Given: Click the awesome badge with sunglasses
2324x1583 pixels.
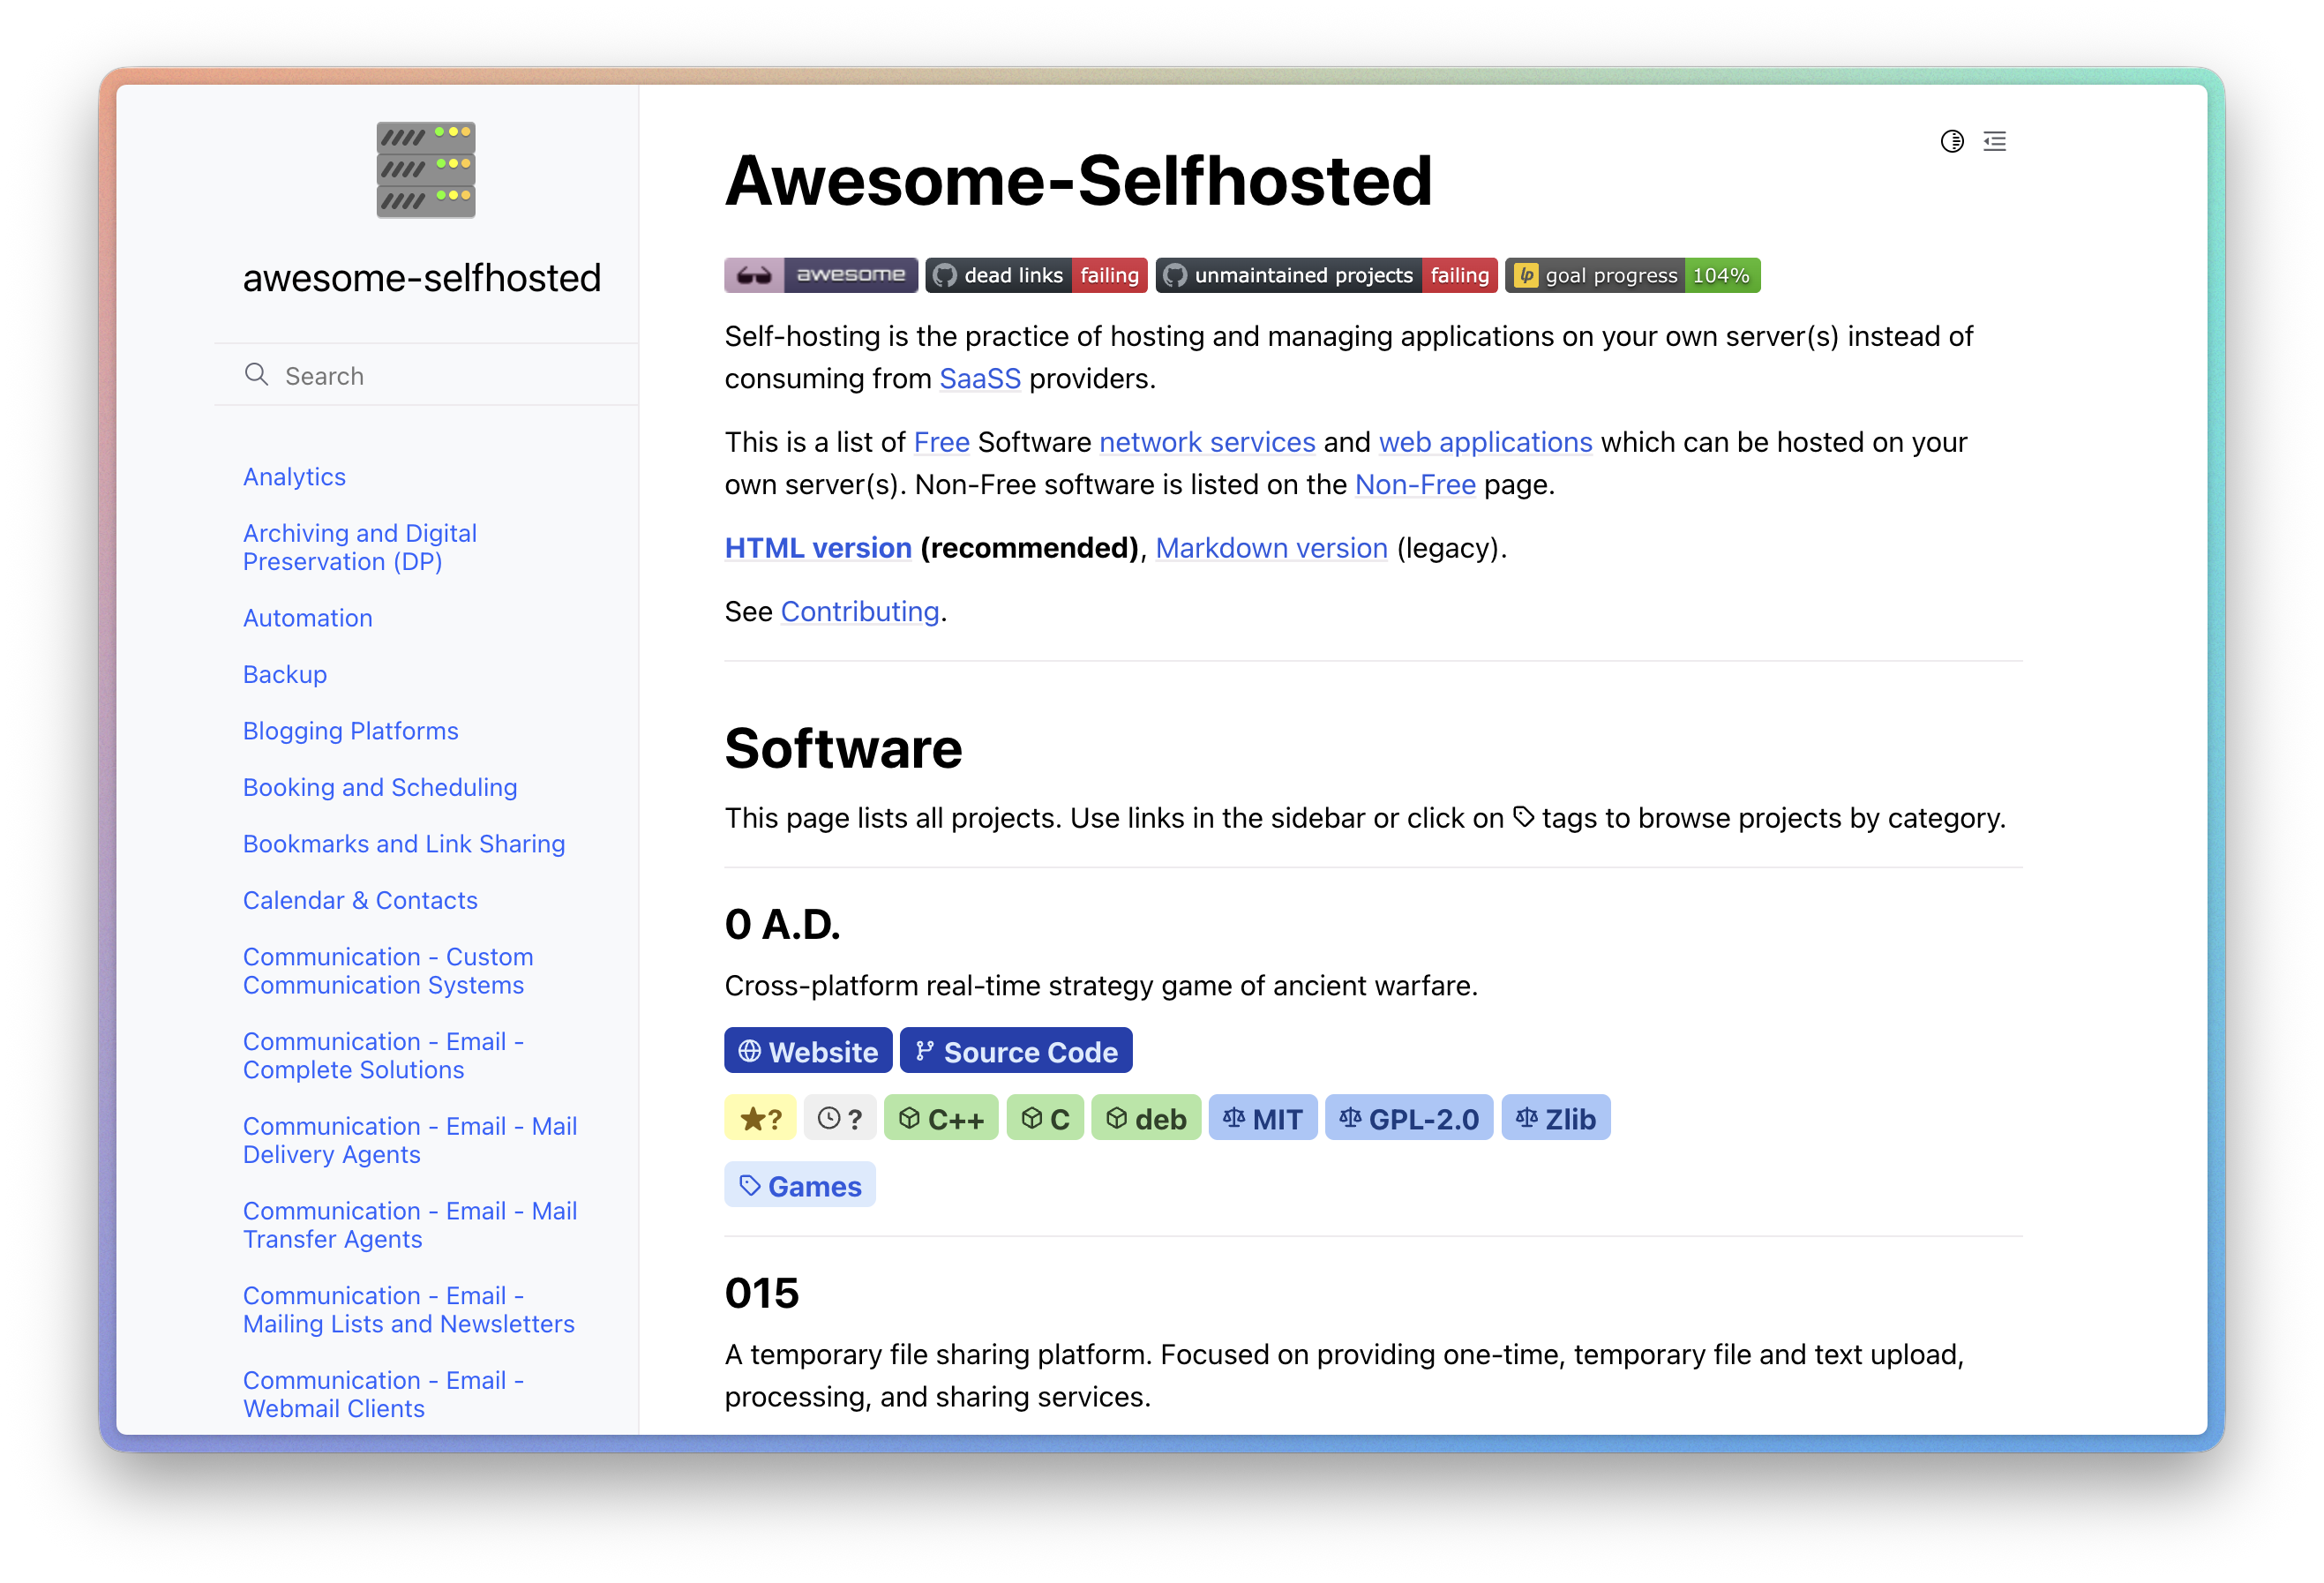Looking at the screenshot, I should 820,275.
